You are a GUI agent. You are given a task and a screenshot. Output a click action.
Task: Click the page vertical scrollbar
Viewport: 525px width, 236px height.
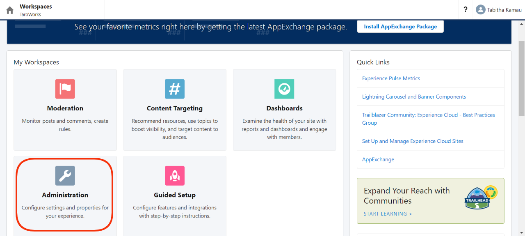(x=521, y=78)
